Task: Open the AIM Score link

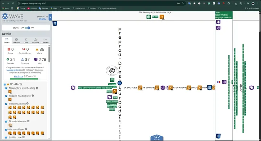Action: (x=18, y=76)
